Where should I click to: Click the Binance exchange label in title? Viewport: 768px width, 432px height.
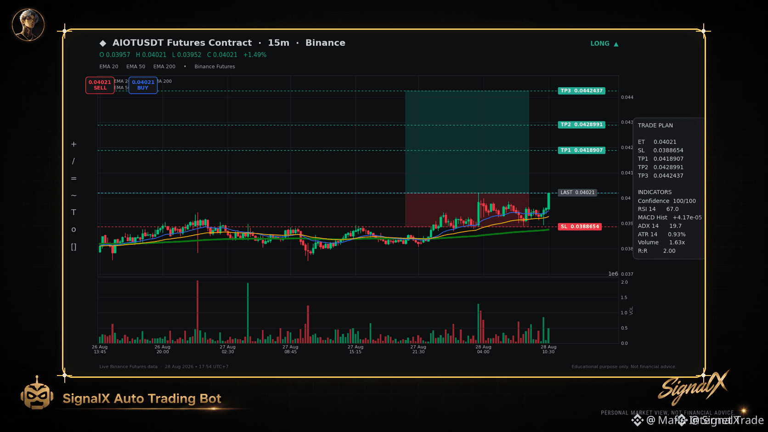325,43
